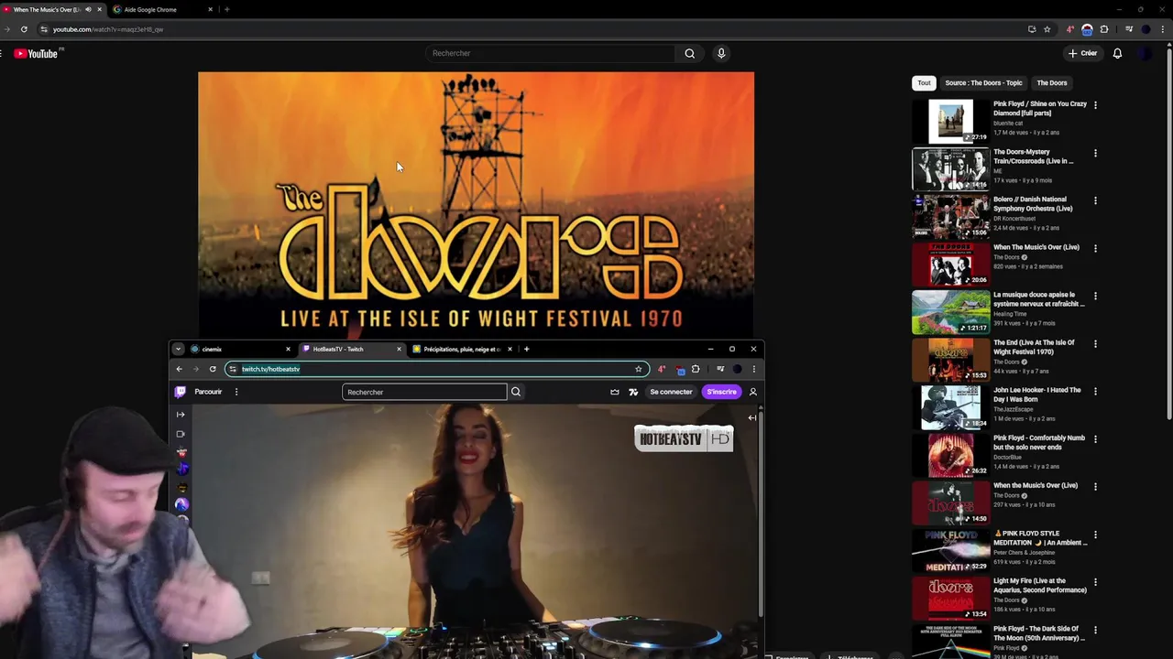View site info icon in Twitch address bar
The width and height of the screenshot is (1173, 659).
[233, 369]
